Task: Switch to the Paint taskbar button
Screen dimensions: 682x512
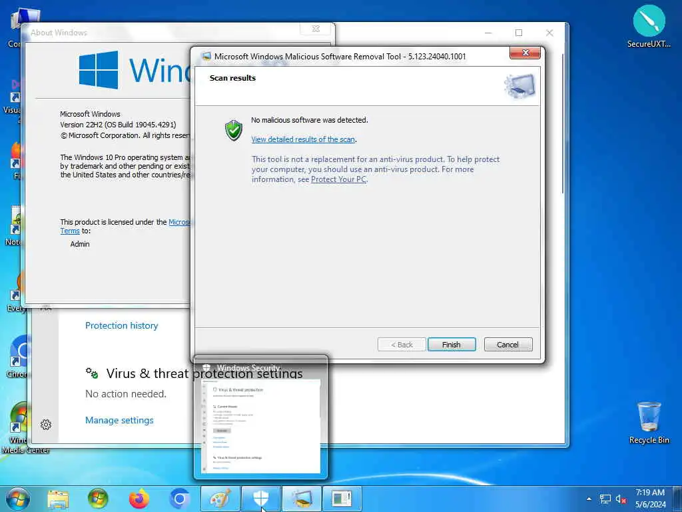Action: click(x=220, y=499)
